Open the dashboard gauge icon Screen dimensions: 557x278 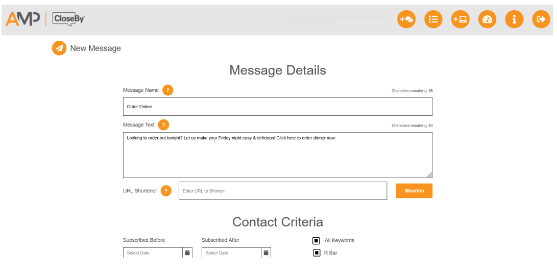pyautogui.click(x=487, y=19)
